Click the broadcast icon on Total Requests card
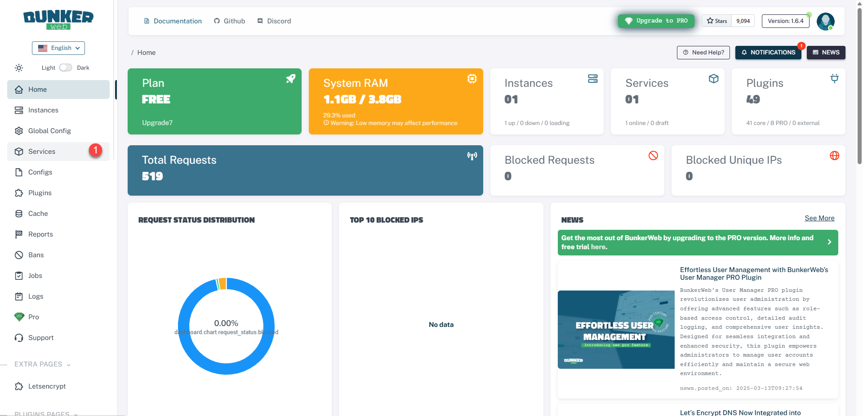The height and width of the screenshot is (416, 863). (472, 156)
